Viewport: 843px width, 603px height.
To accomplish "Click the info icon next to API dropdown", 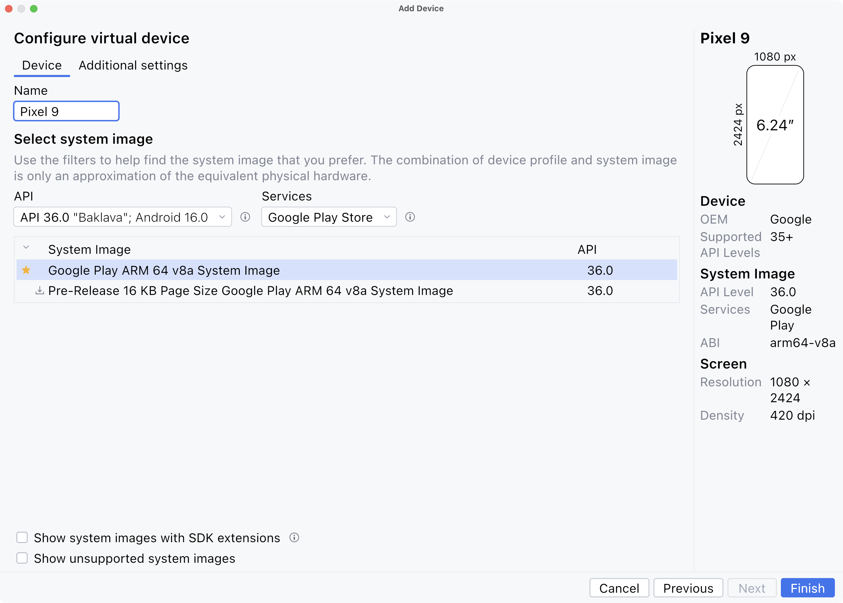I will [x=245, y=217].
